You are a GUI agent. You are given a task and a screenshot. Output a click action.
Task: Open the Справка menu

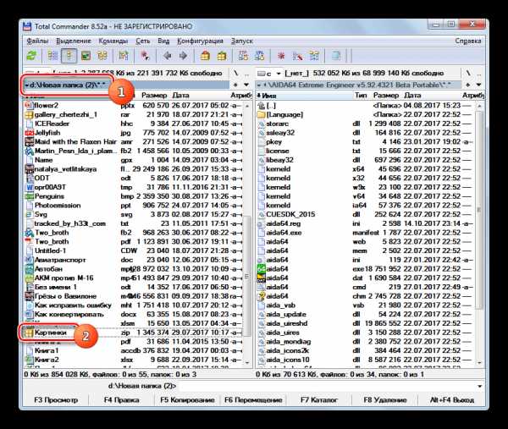468,41
